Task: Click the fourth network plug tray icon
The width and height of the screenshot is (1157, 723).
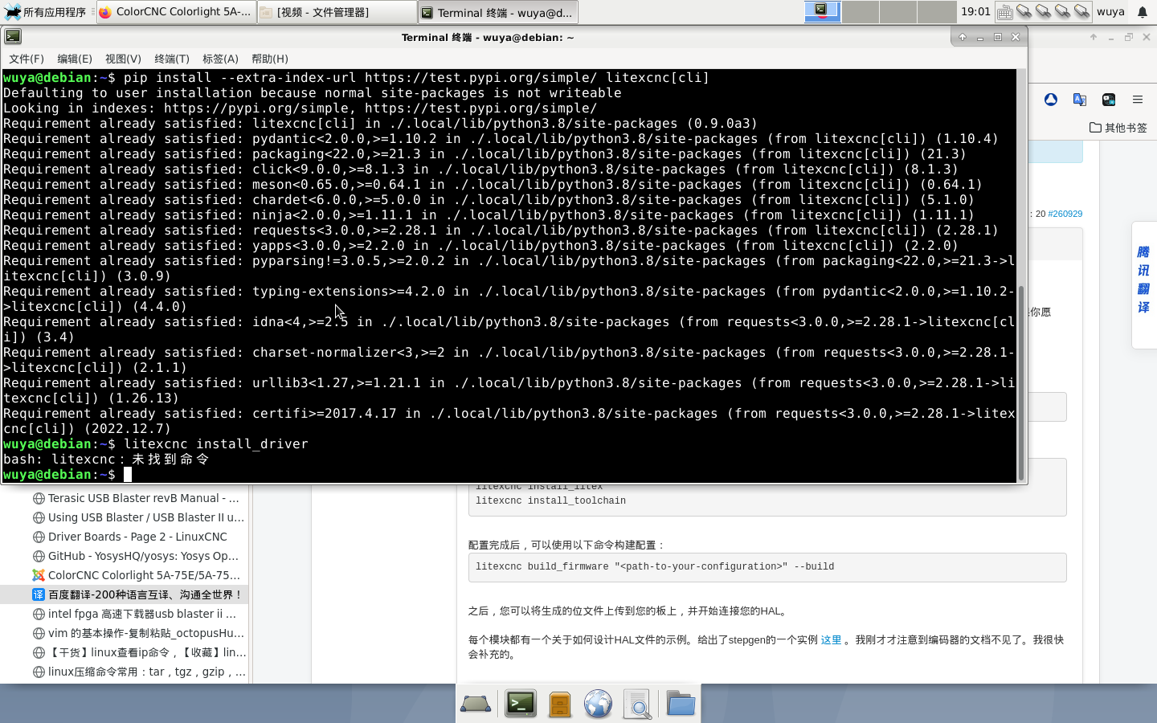Action: coord(1081,11)
